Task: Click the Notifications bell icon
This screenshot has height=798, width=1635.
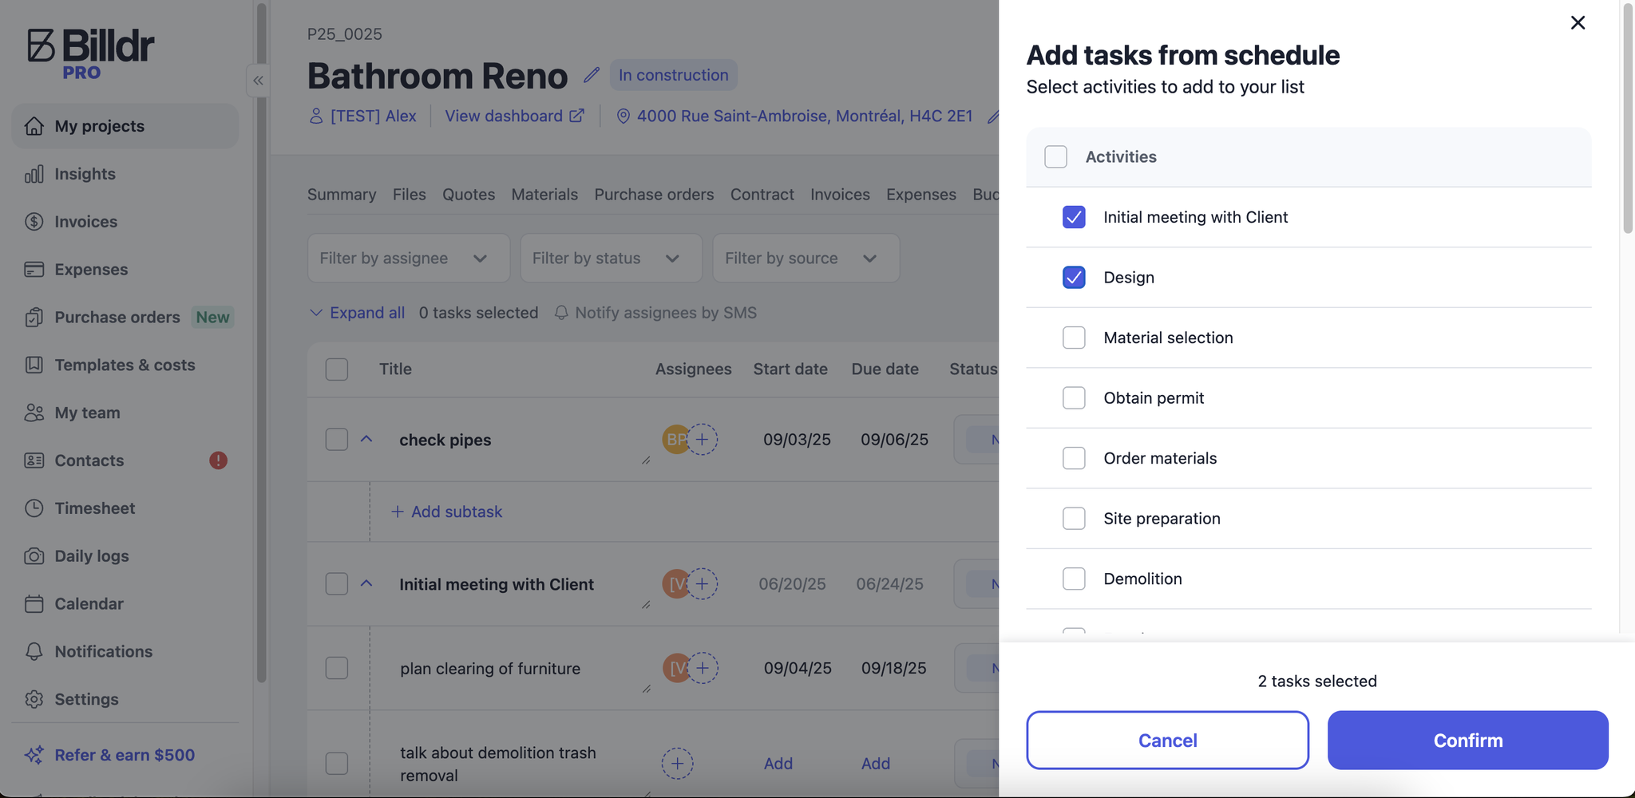Action: (34, 652)
